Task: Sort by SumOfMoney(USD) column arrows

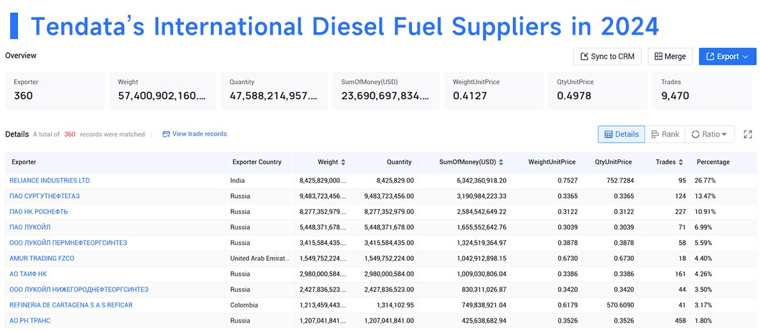Action: [501, 162]
